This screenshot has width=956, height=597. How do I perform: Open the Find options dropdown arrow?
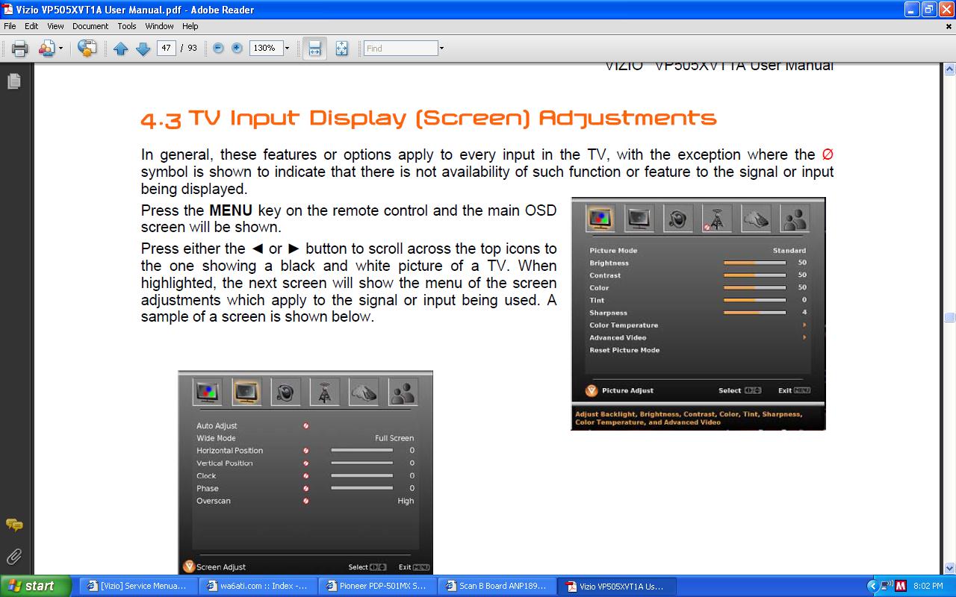(x=441, y=49)
